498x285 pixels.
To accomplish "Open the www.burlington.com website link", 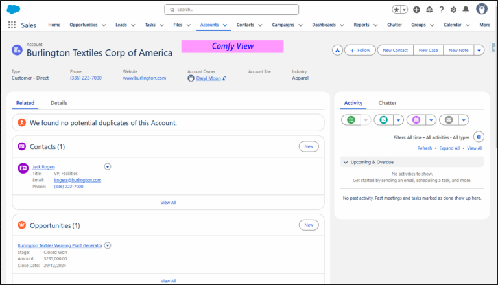I will (x=145, y=78).
